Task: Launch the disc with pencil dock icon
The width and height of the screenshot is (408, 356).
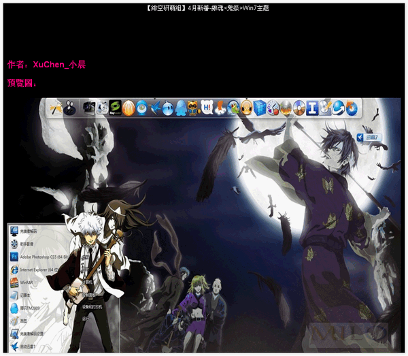Action: (x=325, y=108)
